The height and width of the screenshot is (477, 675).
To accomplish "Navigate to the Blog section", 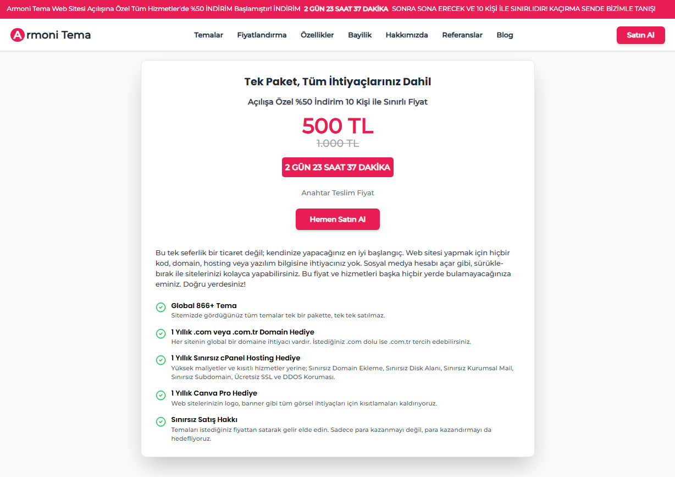I will pyautogui.click(x=505, y=35).
